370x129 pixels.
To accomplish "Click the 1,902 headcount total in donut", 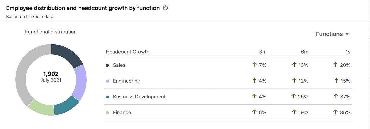I will click(x=51, y=74).
